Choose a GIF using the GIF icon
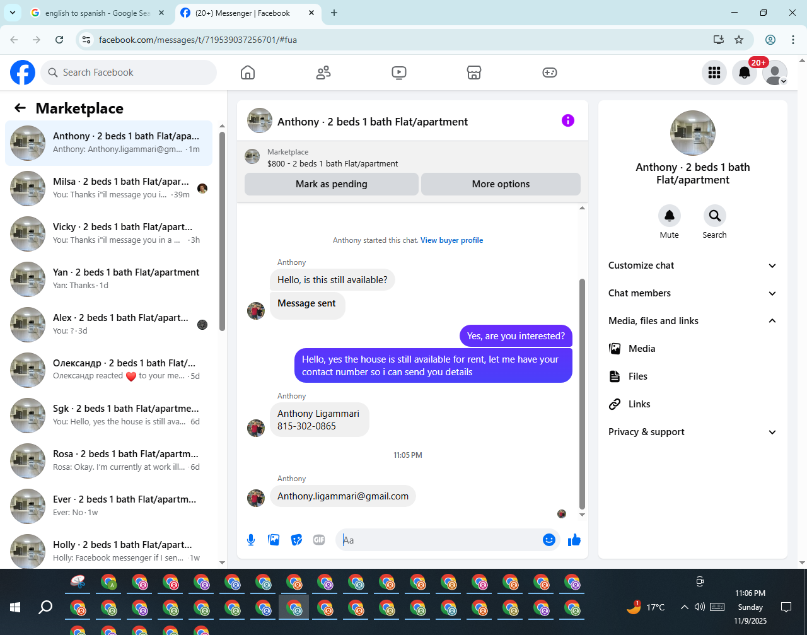Screen dimensions: 807x635 (319, 540)
